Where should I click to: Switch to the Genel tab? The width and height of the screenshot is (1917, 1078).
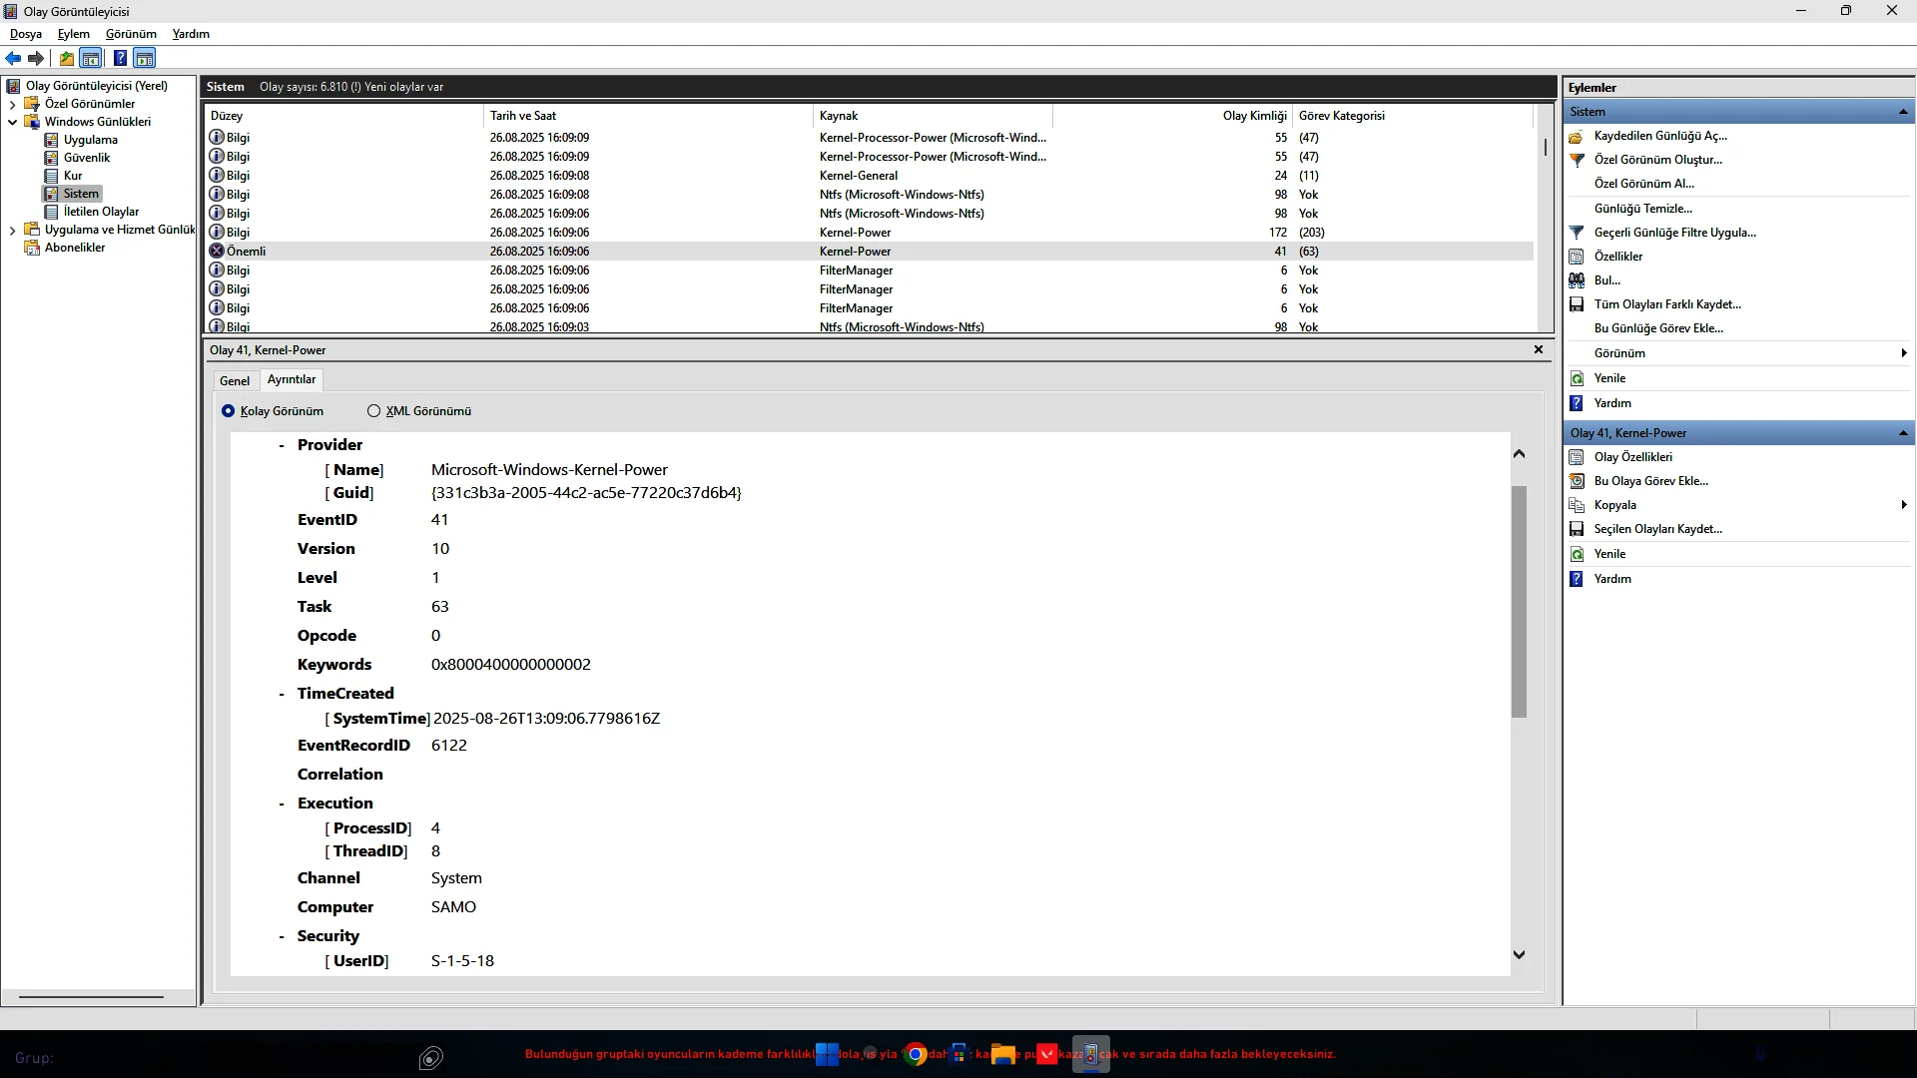pos(235,381)
